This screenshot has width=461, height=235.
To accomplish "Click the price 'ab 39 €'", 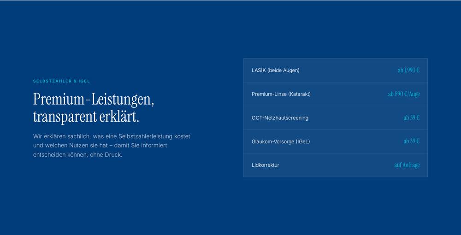I will click(x=411, y=141).
